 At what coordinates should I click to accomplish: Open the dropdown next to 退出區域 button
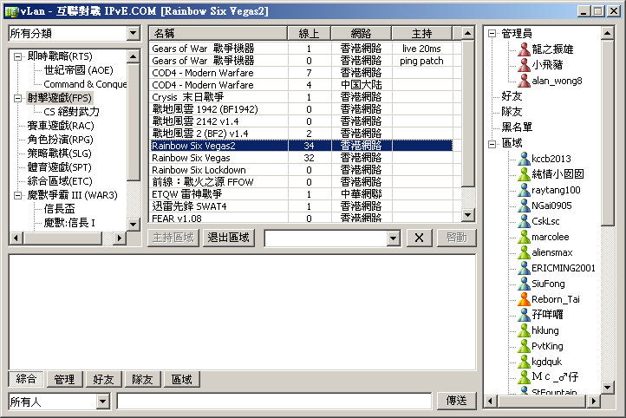tap(394, 238)
